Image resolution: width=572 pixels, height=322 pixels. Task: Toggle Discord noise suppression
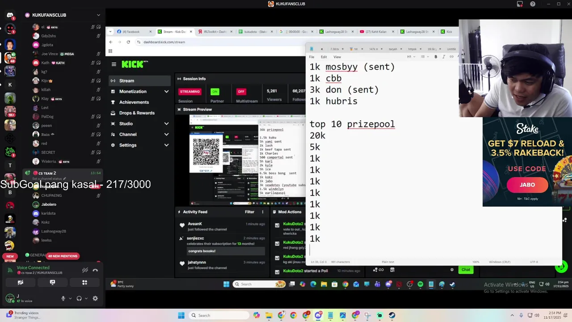[x=85, y=270]
